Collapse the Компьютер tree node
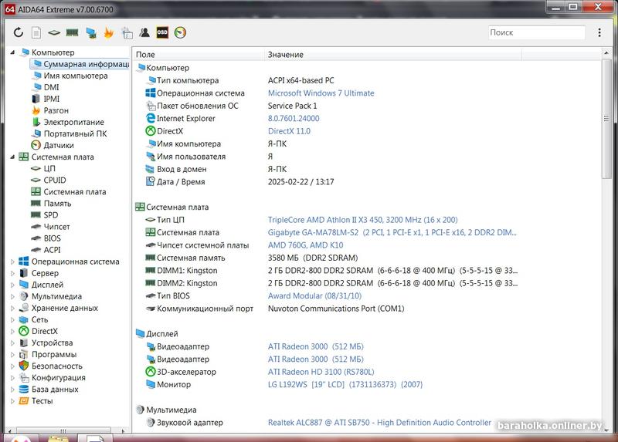Screen dimensions: 618x442 (x=12, y=52)
